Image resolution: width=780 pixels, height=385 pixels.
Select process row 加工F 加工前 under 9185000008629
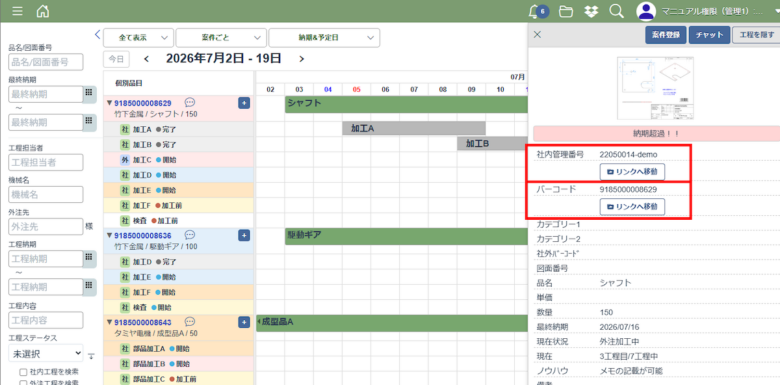(178, 205)
